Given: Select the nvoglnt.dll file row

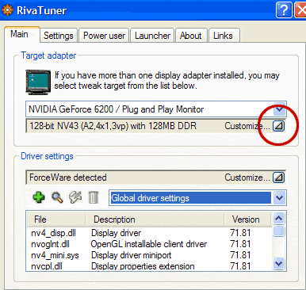Looking at the screenshot, I should point(150,244).
